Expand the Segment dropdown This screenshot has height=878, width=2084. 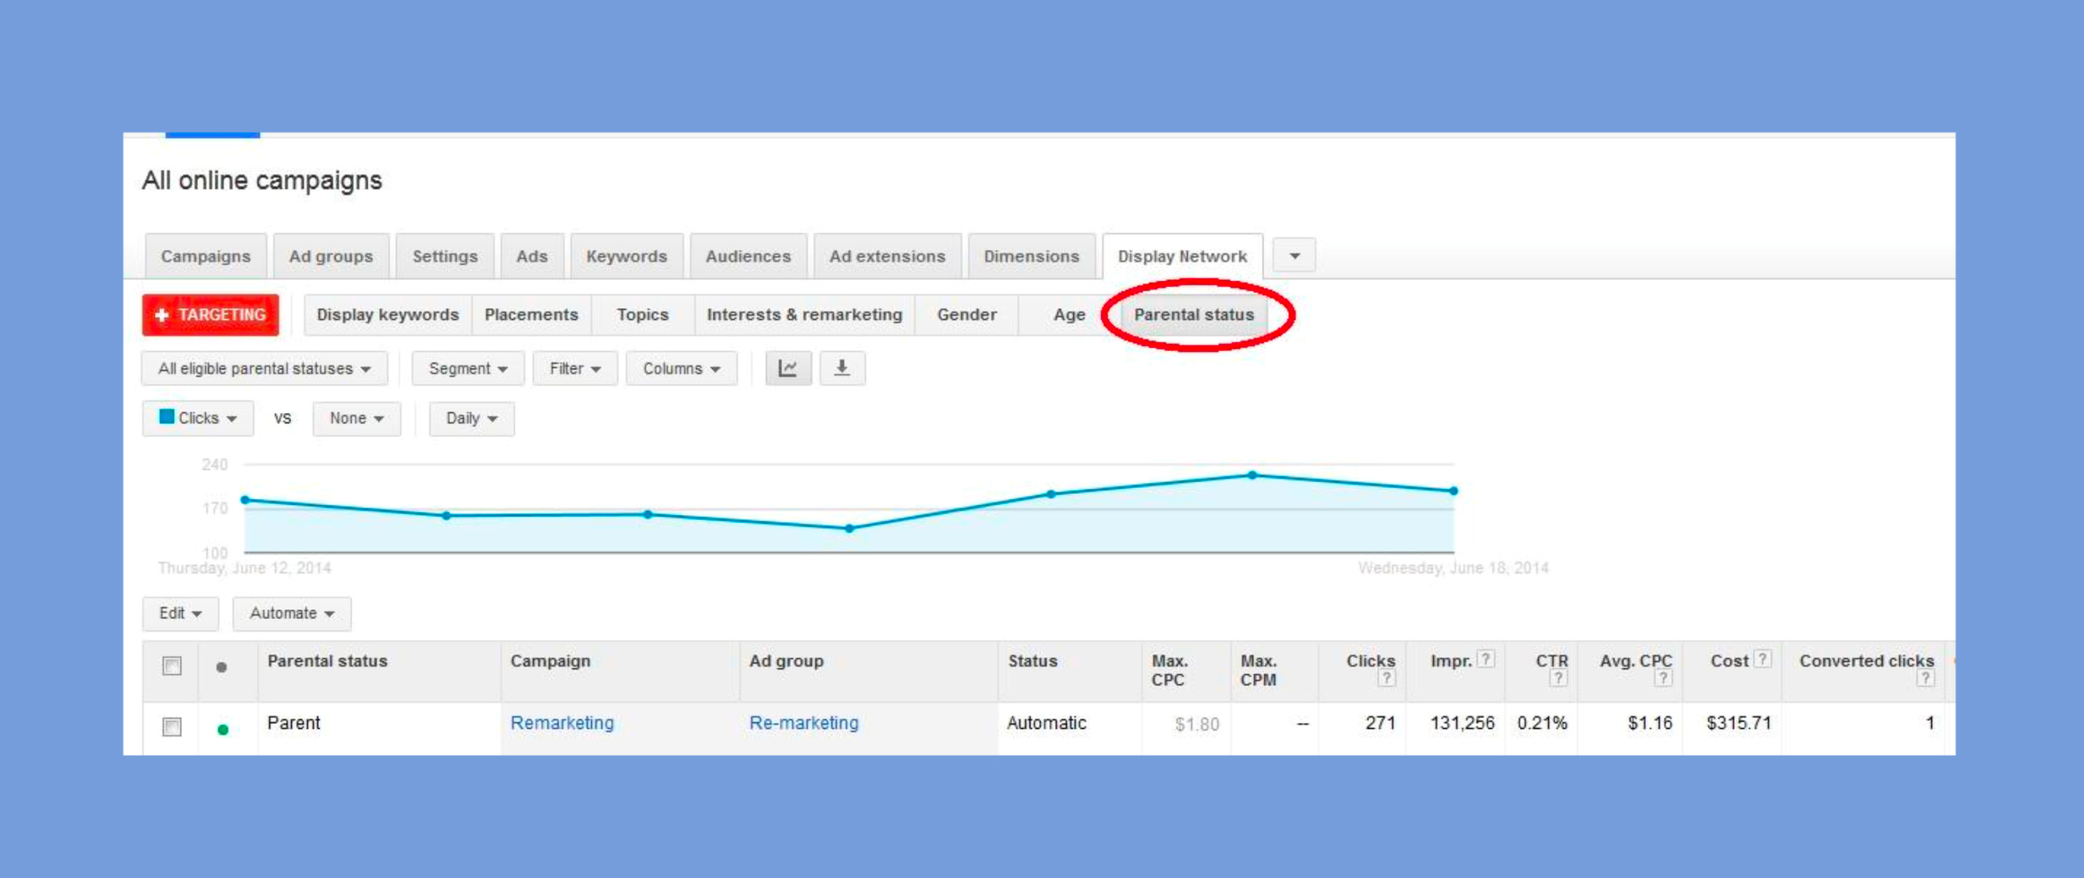click(x=468, y=369)
